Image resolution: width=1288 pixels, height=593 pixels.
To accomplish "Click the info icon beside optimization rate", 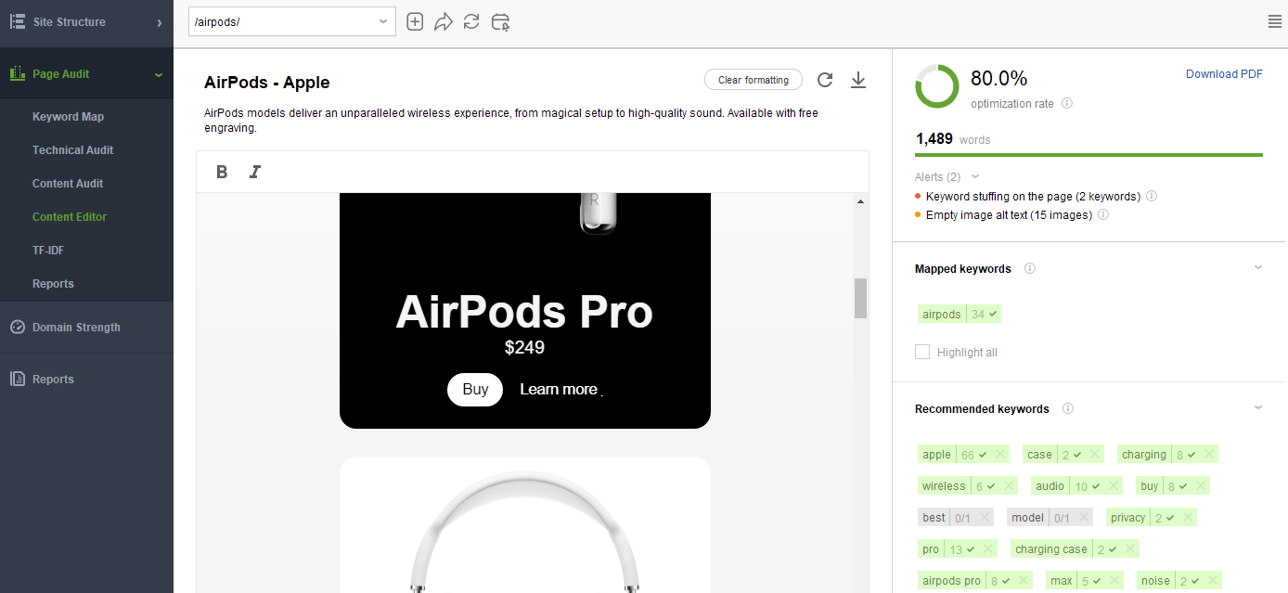I will [x=1067, y=104].
